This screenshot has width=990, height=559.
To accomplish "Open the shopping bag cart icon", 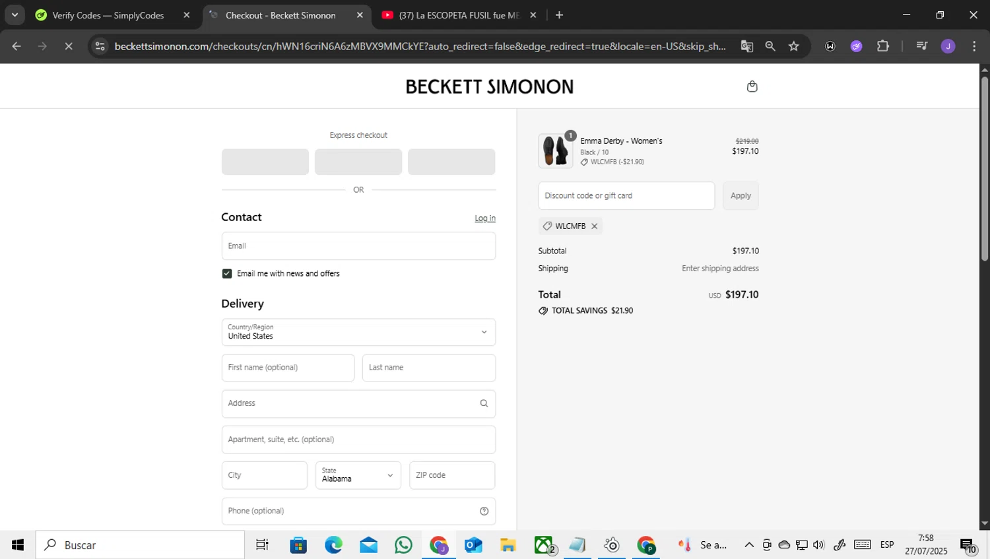I will 752,86.
